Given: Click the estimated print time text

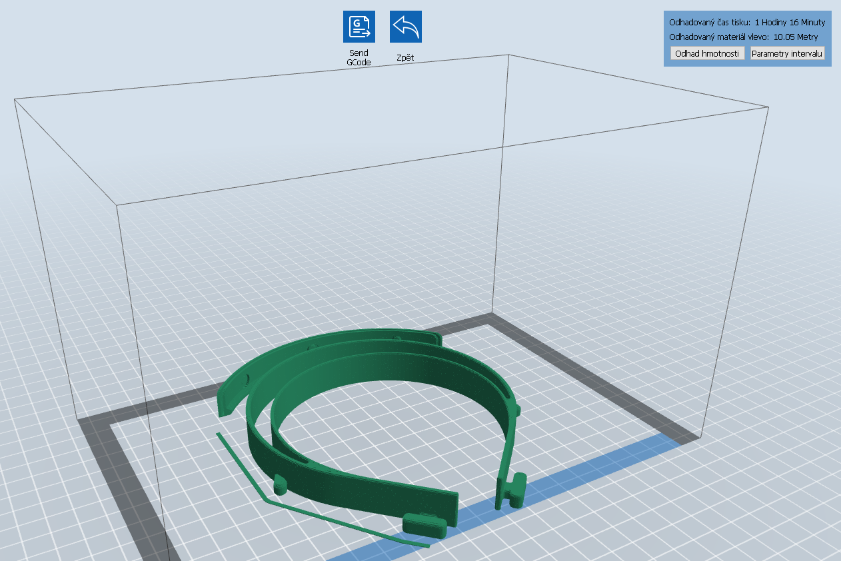Looking at the screenshot, I should (x=746, y=22).
